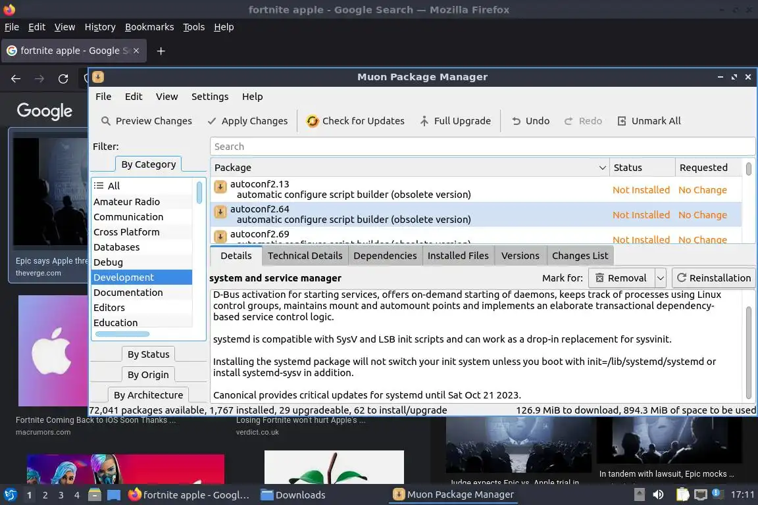Image resolution: width=758 pixels, height=505 pixels.
Task: Open the Dependencies tab
Action: click(385, 256)
